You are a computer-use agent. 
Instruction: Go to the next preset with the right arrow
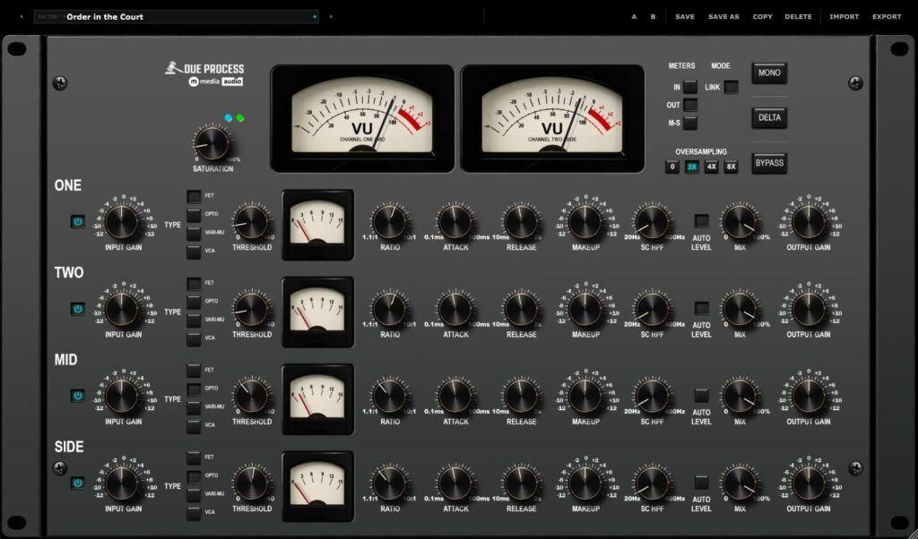coord(331,17)
